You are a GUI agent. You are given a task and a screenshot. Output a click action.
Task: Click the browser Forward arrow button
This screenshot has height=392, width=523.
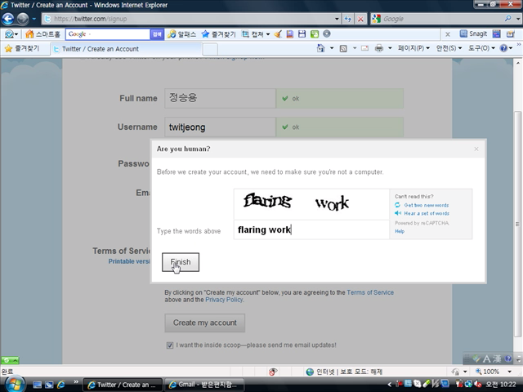(x=23, y=19)
